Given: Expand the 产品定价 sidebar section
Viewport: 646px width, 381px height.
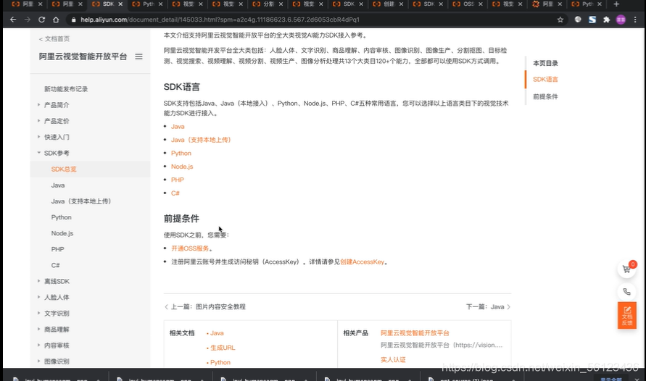Looking at the screenshot, I should point(57,121).
